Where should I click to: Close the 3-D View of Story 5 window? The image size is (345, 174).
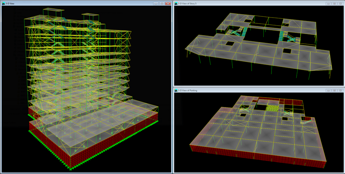click(340, 3)
